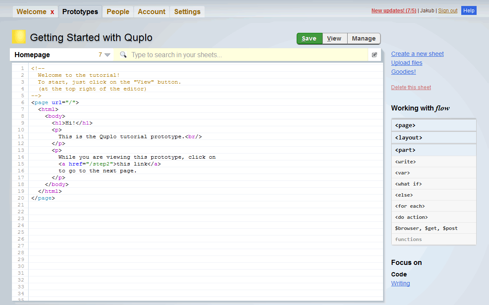Image resolution: width=489 pixels, height=305 pixels.
Task: Click Delete this sheet link
Action: coord(411,87)
